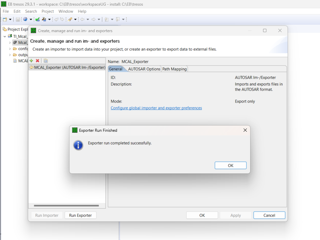Collapse the TI_Mcal project tree node

click(5, 36)
